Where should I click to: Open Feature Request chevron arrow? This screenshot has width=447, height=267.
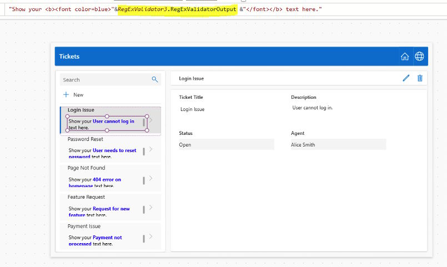pos(151,208)
